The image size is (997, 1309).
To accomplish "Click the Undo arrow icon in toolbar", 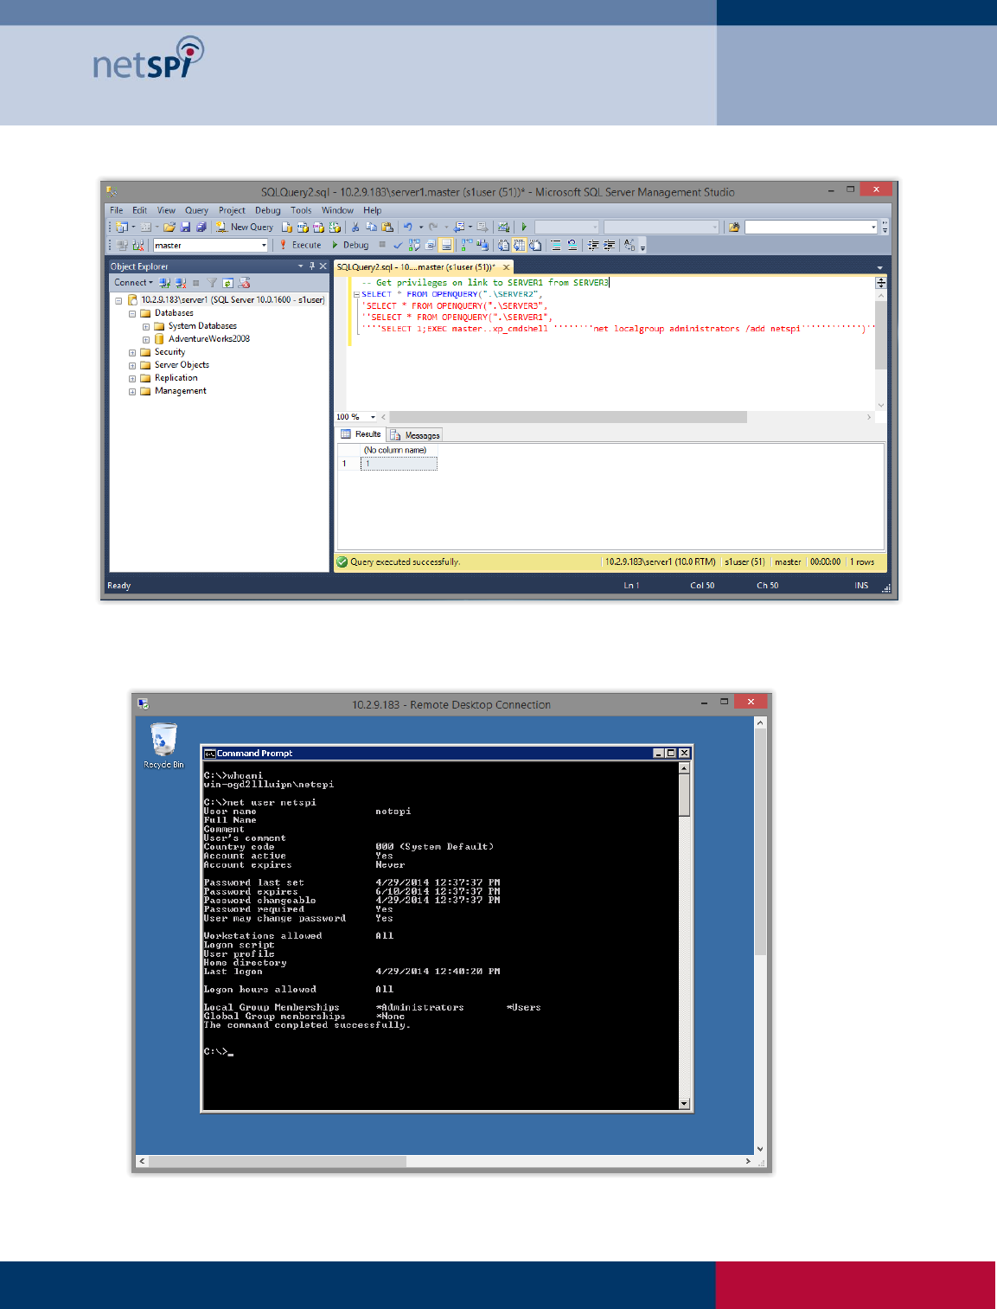I will pyautogui.click(x=407, y=228).
